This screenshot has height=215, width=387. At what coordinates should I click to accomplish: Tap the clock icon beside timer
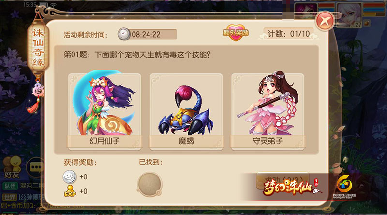point(124,34)
